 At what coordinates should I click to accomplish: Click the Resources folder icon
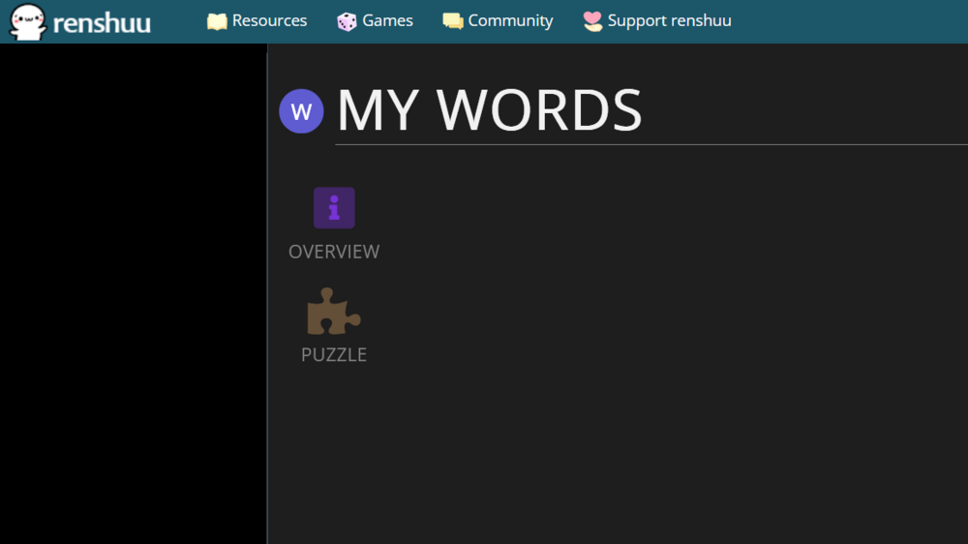pos(217,21)
